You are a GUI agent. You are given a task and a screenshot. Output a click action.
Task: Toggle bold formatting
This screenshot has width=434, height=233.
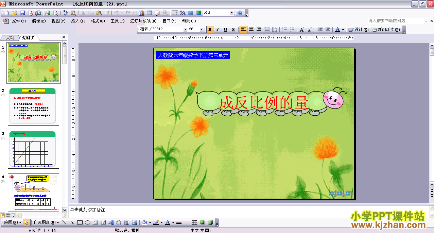point(210,30)
